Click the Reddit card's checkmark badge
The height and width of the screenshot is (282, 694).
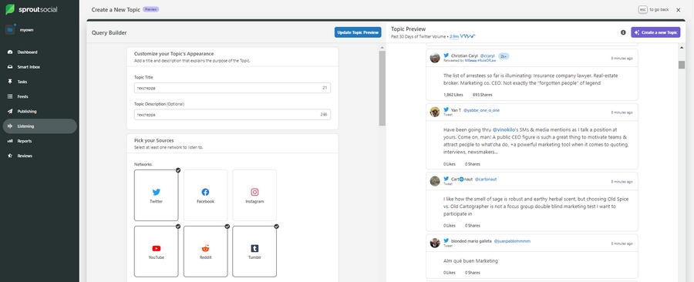pos(227,227)
